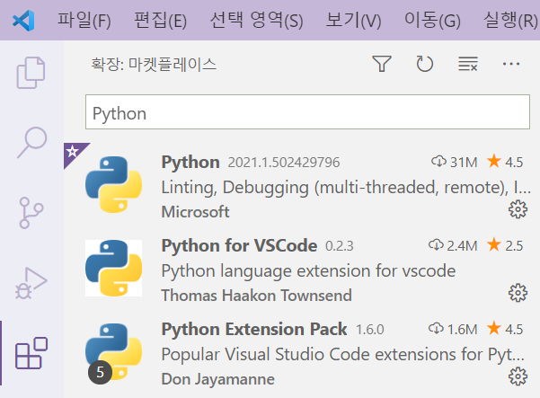This screenshot has width=540, height=398.
Task: Click the Popular Visual Studio Code extensions description
Action: (343, 355)
